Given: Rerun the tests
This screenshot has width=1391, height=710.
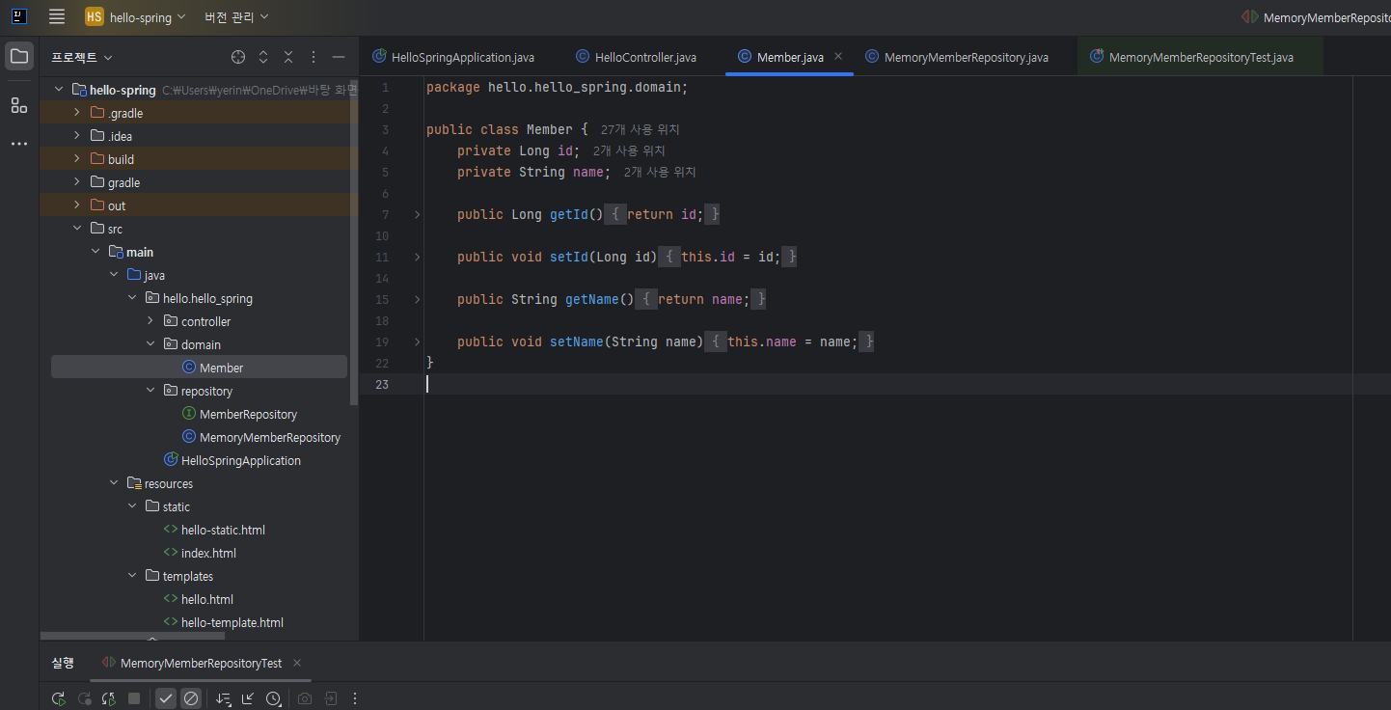Looking at the screenshot, I should coord(59,698).
